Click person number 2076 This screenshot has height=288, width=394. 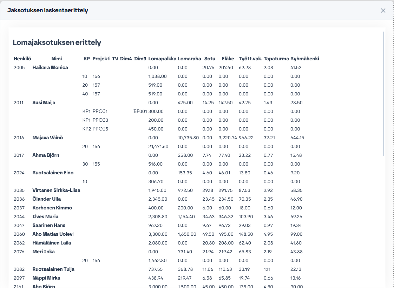click(19, 252)
